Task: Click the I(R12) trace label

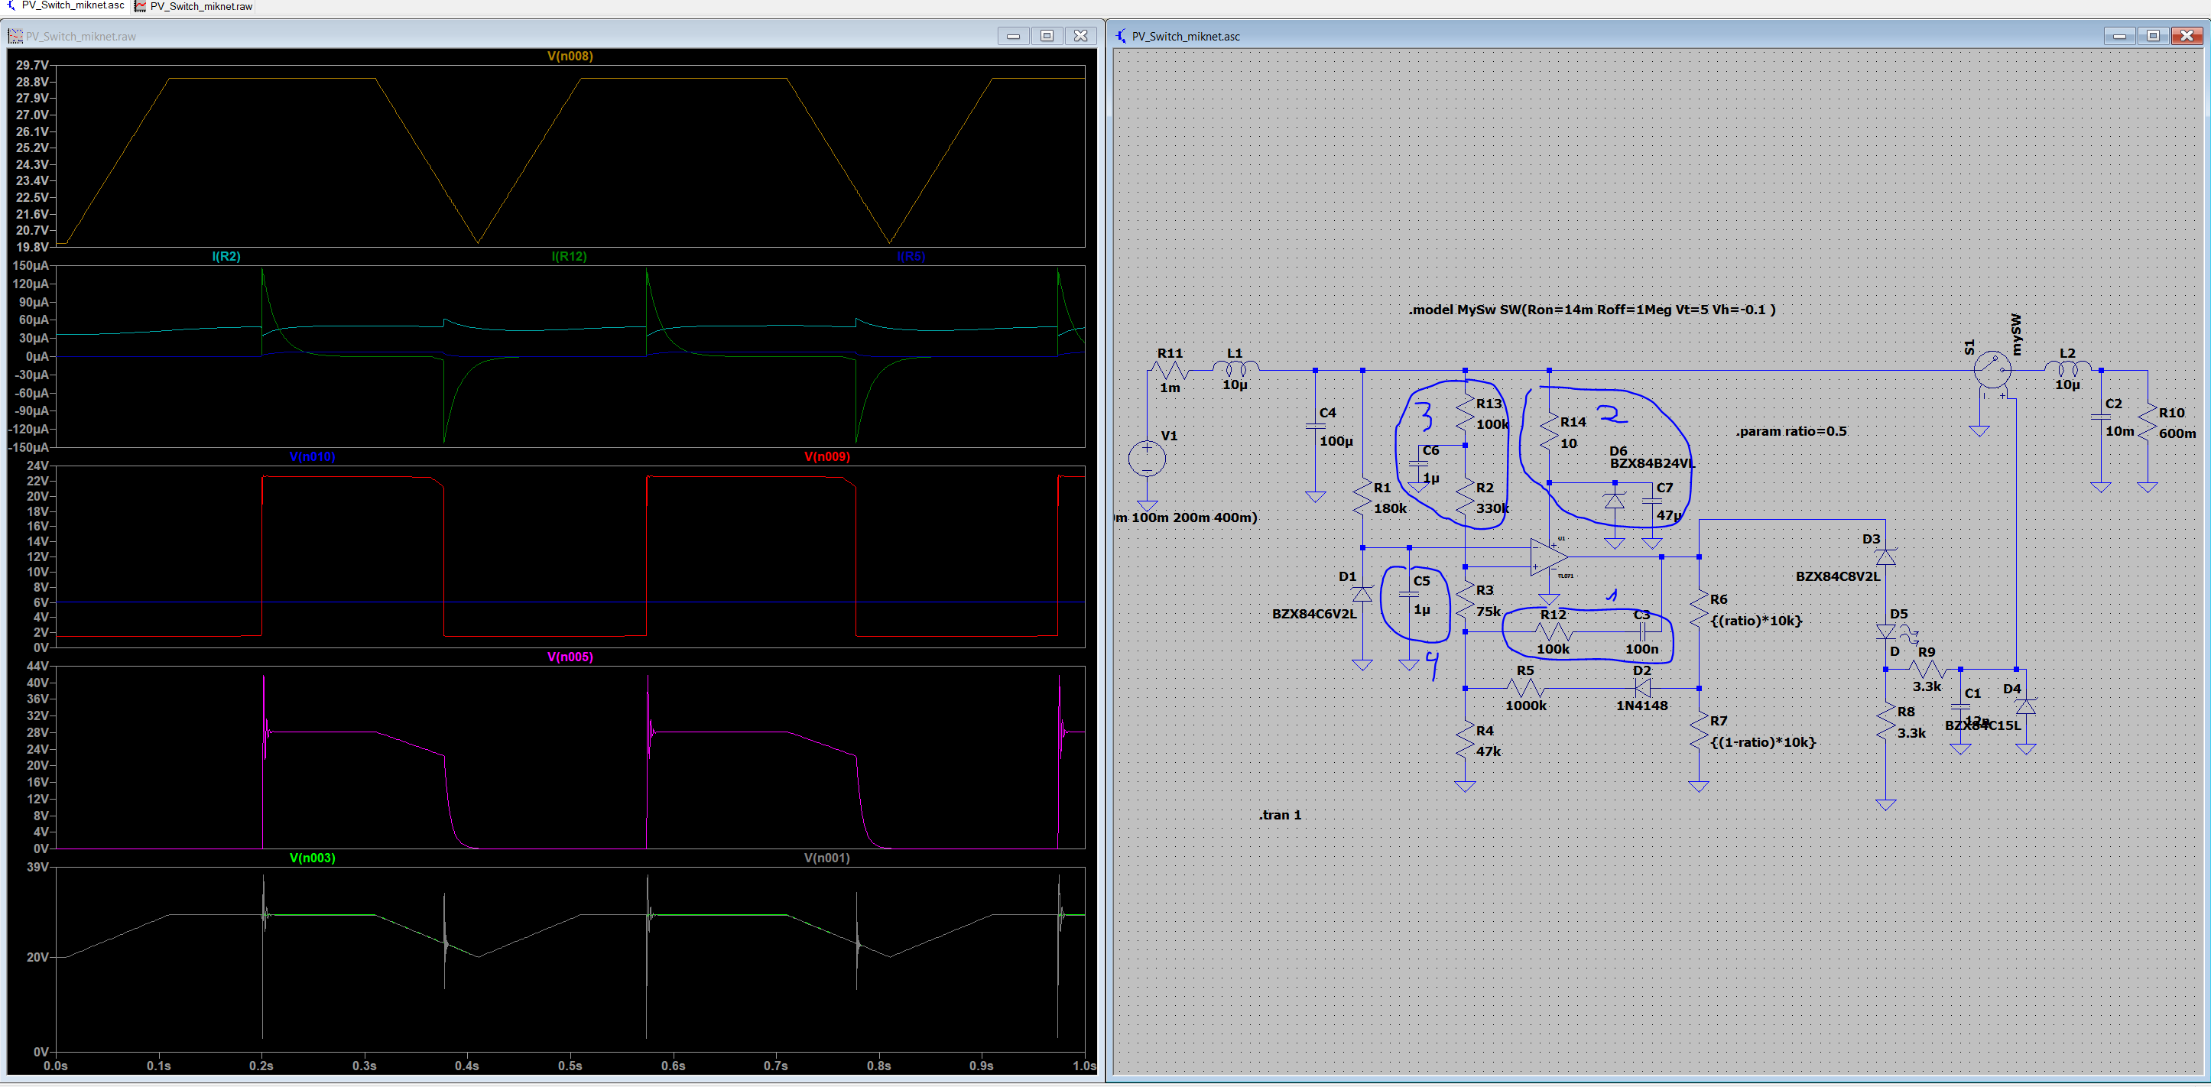Action: (x=569, y=257)
